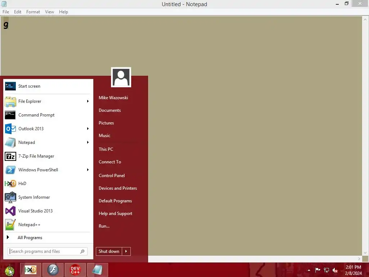
Task: Open Documents from the start menu
Action: [110, 110]
